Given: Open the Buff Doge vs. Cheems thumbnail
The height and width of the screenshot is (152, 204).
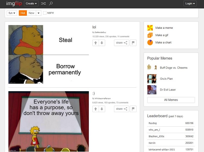Looking at the screenshot, I should coord(152,68).
